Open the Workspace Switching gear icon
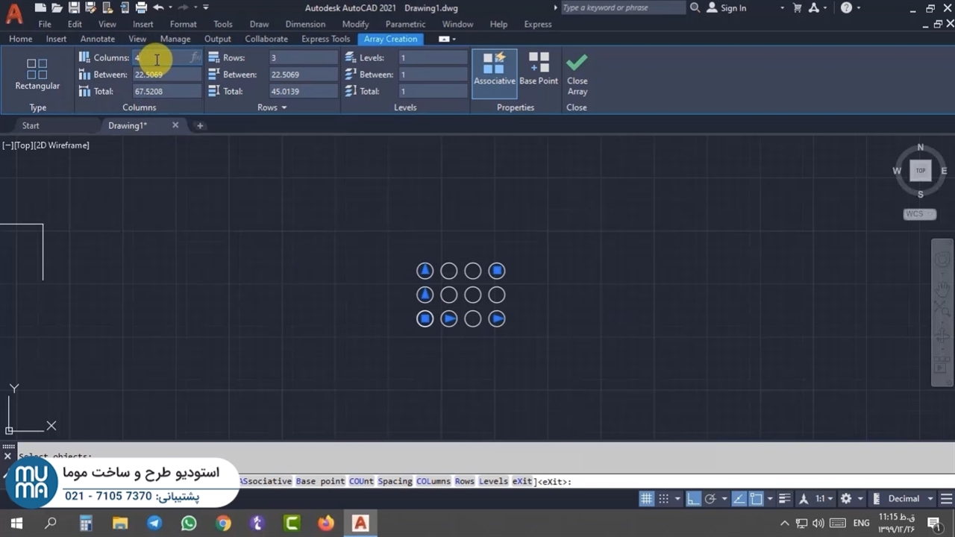Image resolution: width=955 pixels, height=537 pixels. coord(846,498)
